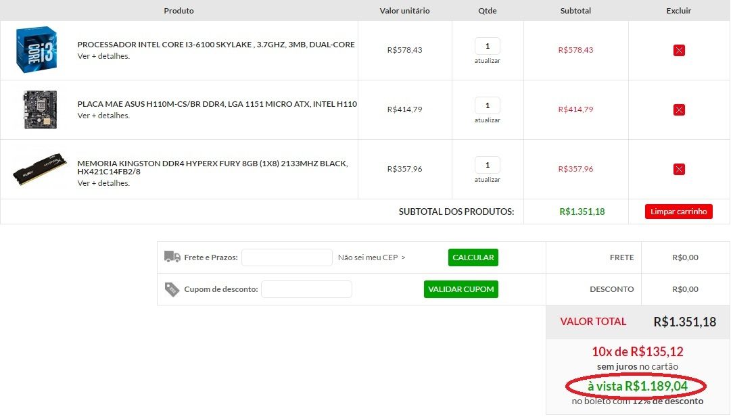
Task: Click the FRETE label
Action: pyautogui.click(x=621, y=257)
